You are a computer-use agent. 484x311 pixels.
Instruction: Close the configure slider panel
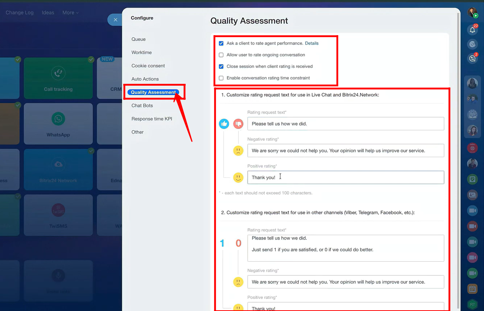click(x=115, y=20)
